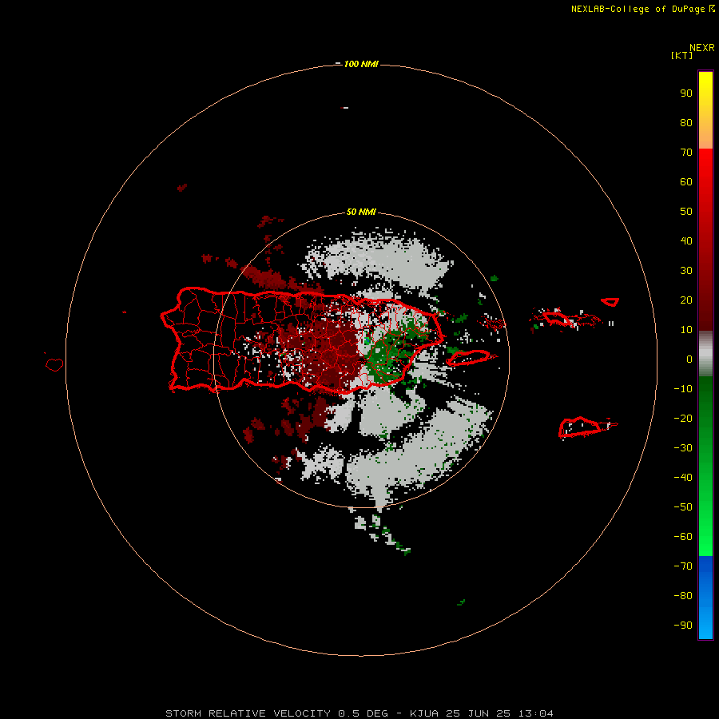Click the 90 value on velocity scale
Image resolution: width=719 pixels, height=719 pixels.
[x=686, y=93]
